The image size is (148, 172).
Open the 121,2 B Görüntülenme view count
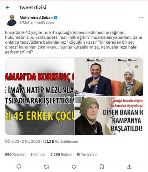point(60,141)
